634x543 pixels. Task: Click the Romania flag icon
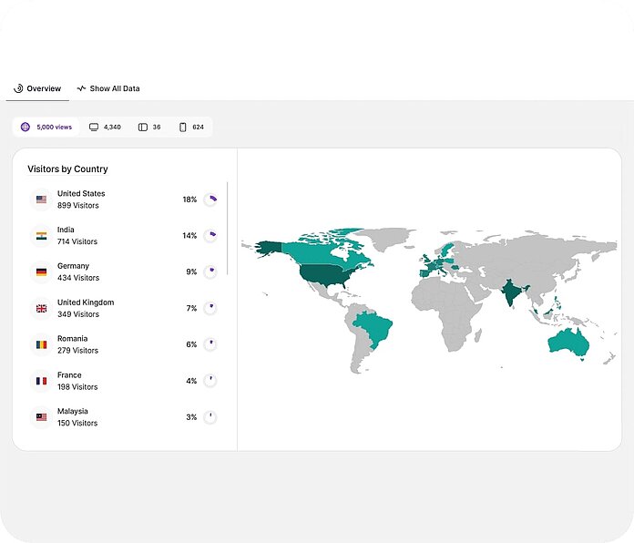[41, 345]
